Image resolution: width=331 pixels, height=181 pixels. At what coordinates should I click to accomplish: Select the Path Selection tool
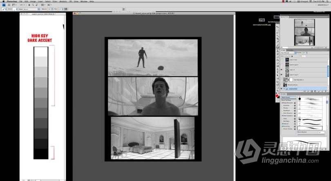click(277, 75)
